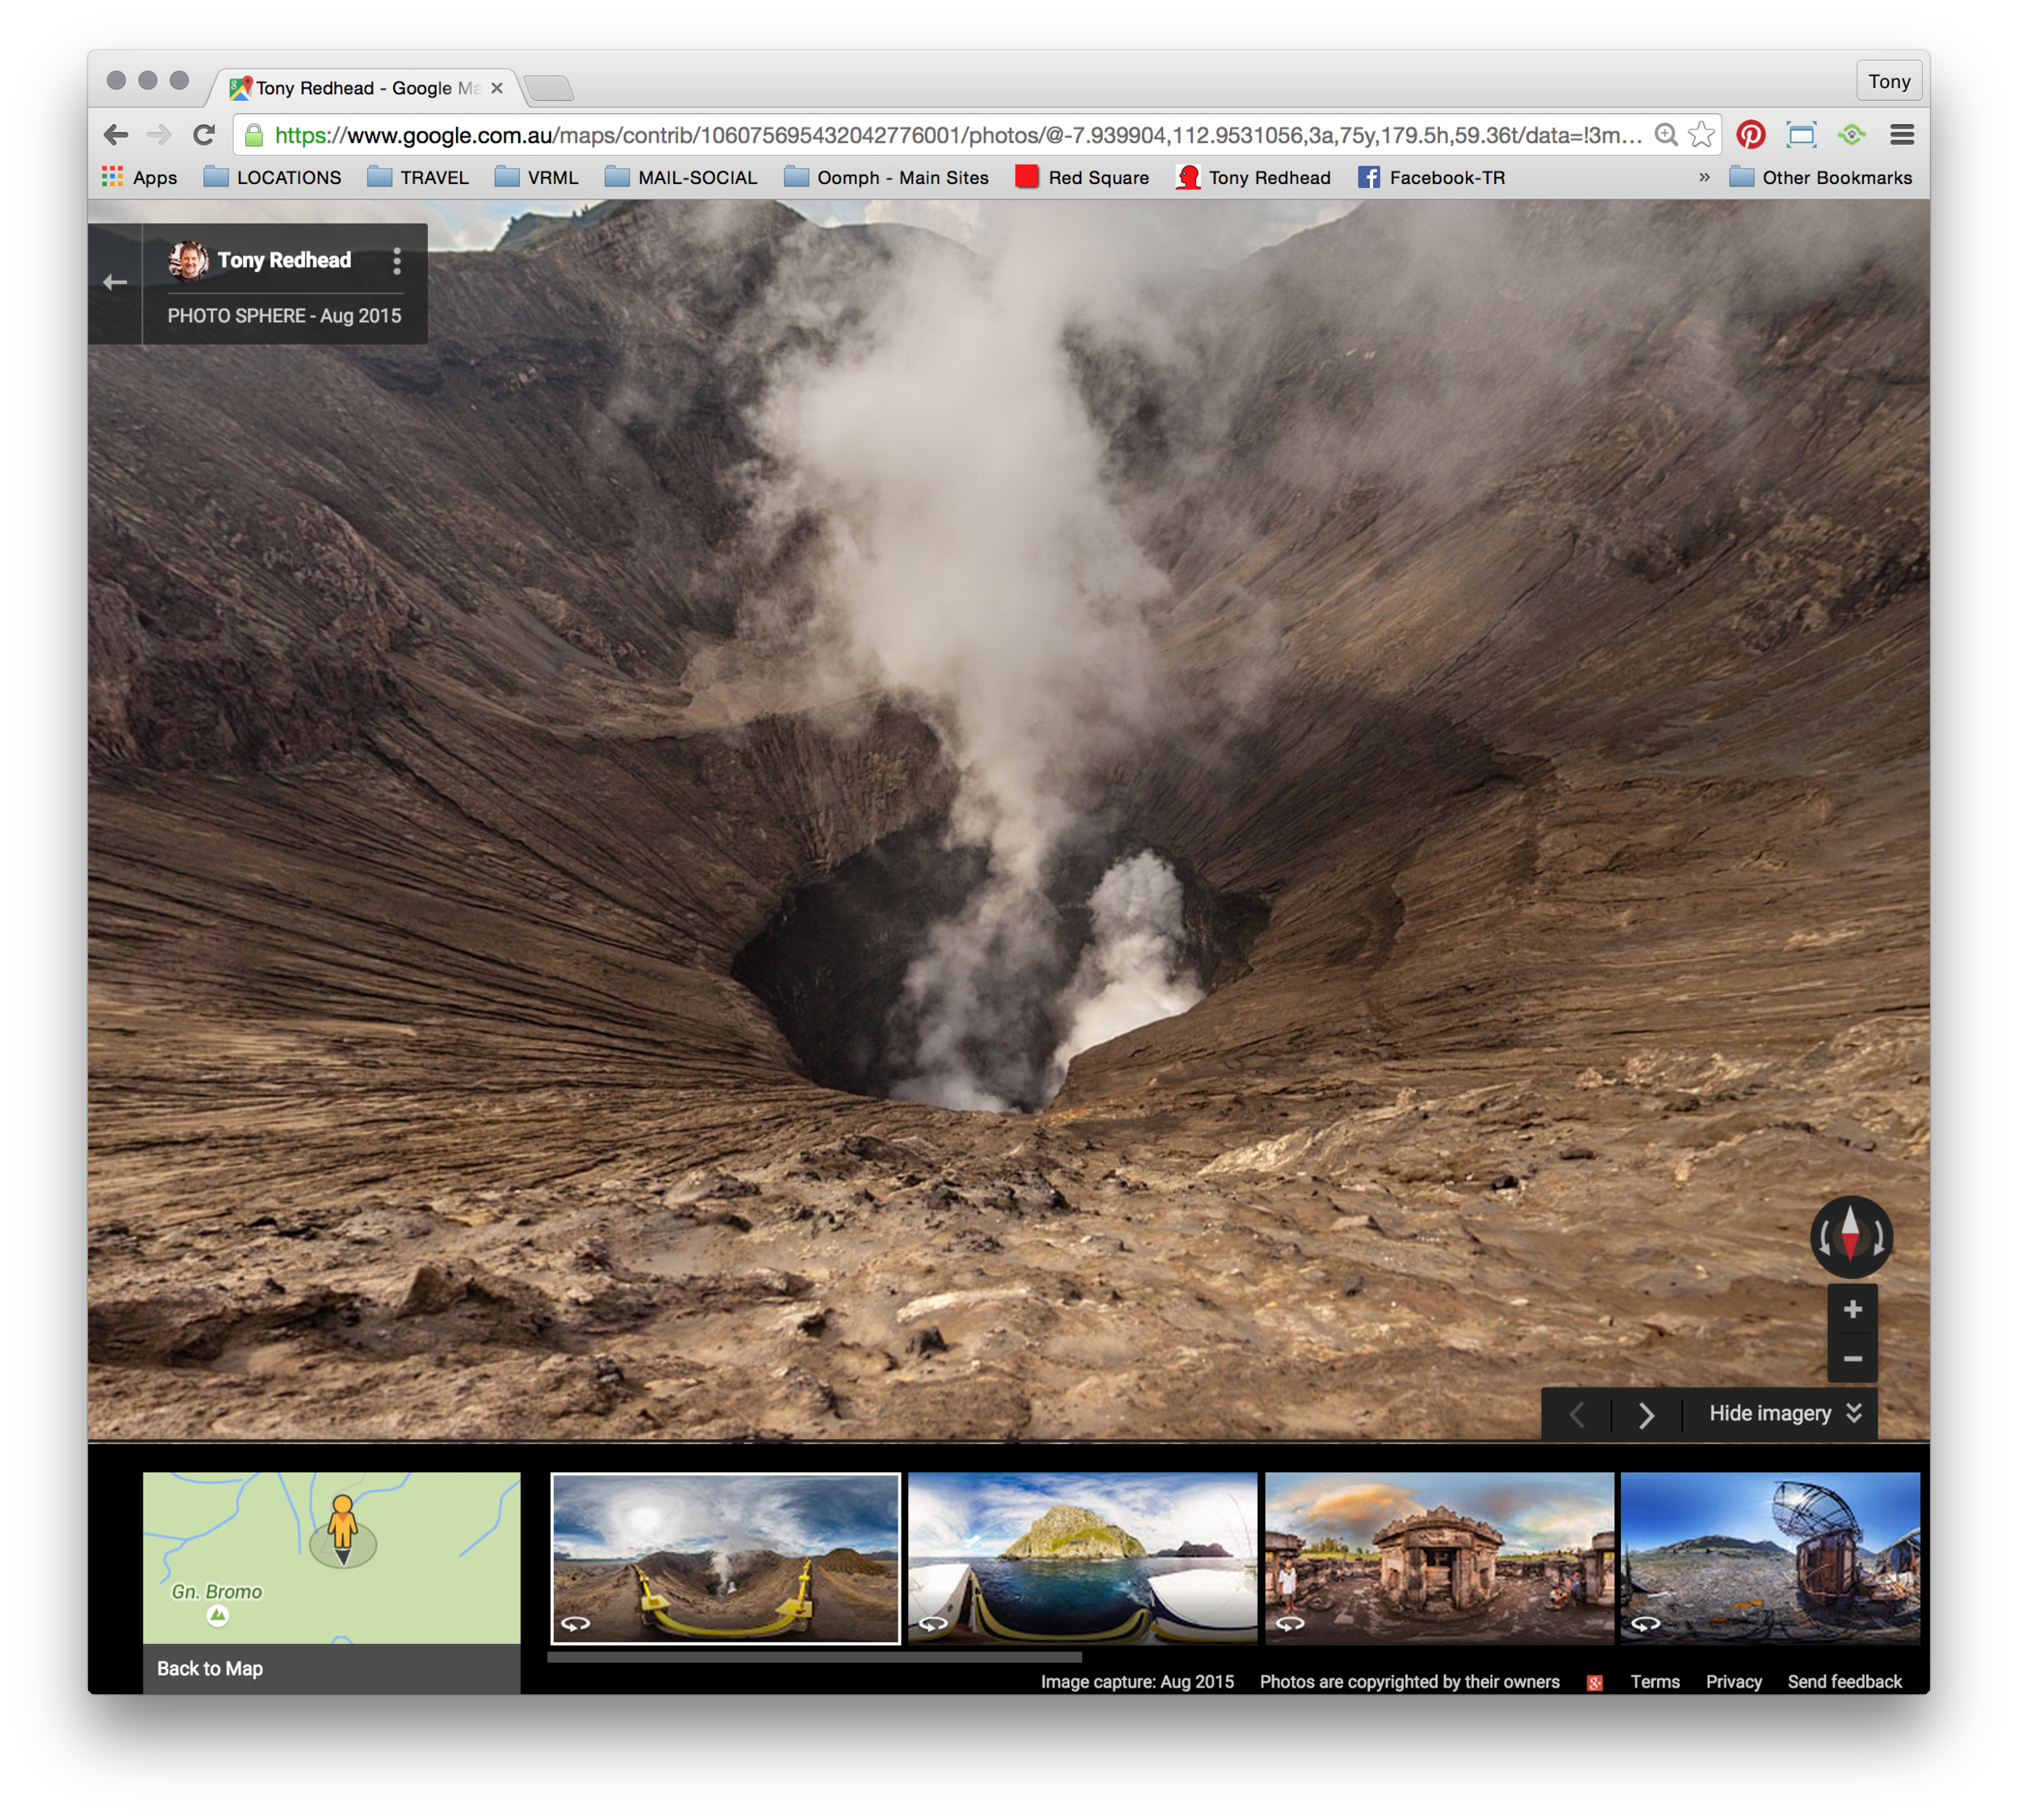
Task: Click the back arrow in photo panel
Action: (x=115, y=283)
